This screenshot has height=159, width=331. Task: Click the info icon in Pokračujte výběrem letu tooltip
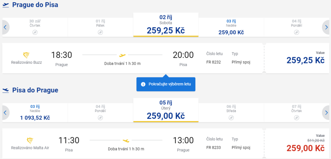point(143,84)
